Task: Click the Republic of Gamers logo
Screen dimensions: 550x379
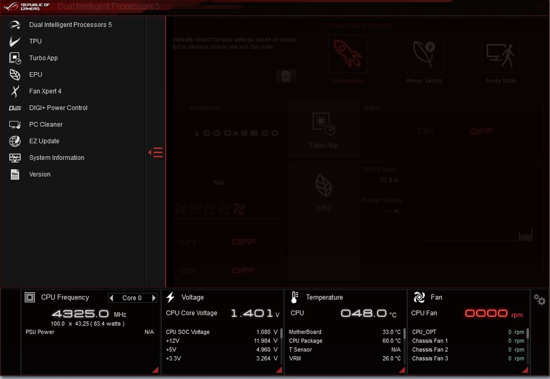Action: (27, 6)
